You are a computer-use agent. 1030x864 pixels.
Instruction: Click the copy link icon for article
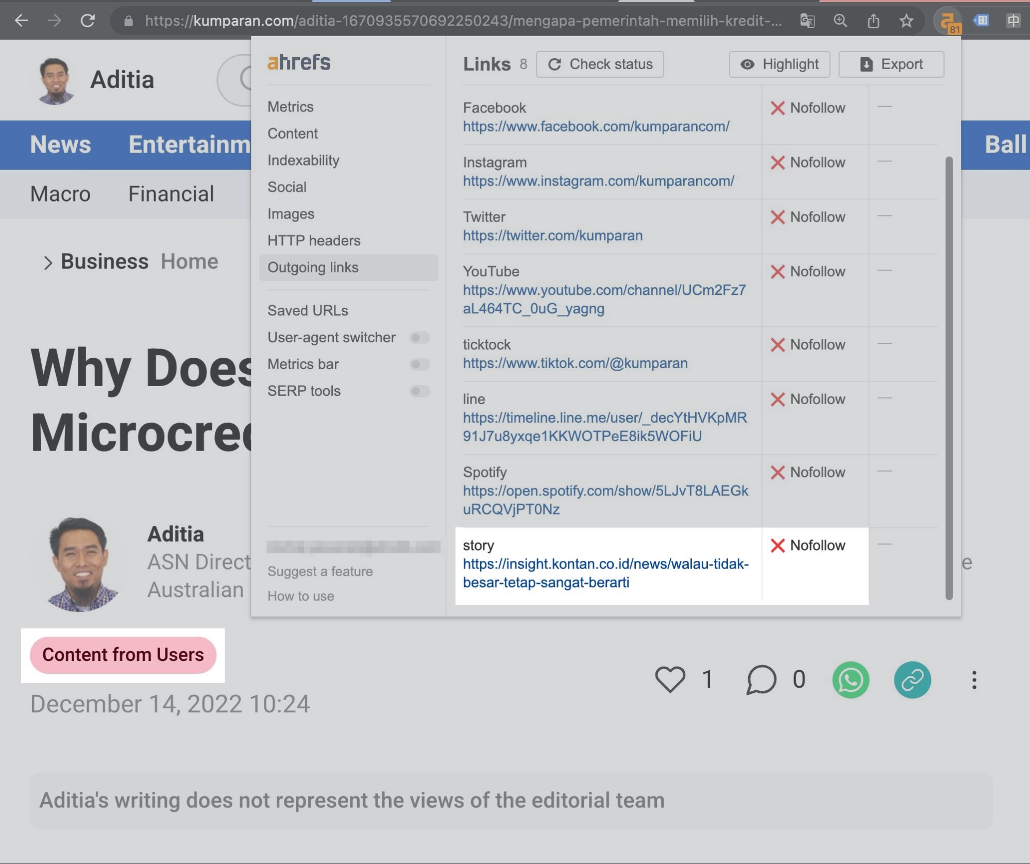[x=911, y=679]
